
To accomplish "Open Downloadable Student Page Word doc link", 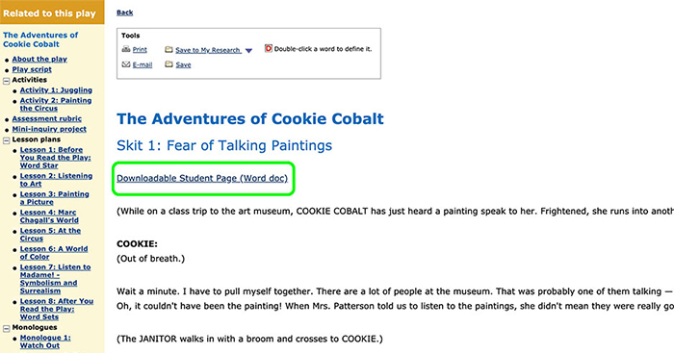I will point(202,178).
